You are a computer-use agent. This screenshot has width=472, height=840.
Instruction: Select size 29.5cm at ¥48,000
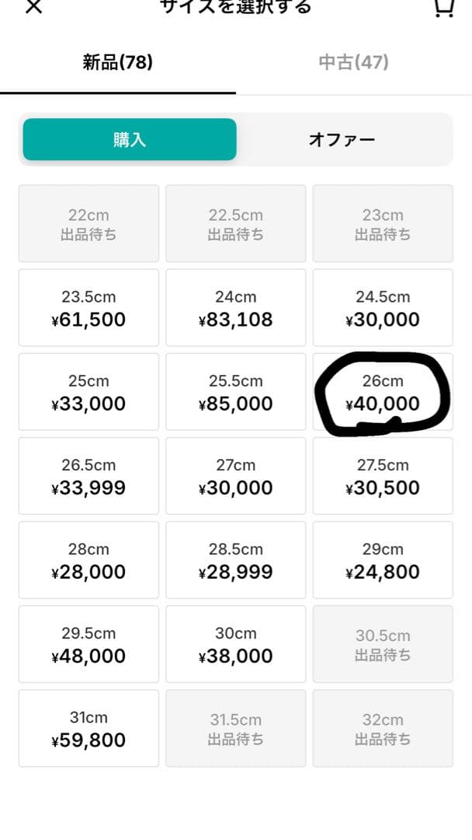[88, 644]
